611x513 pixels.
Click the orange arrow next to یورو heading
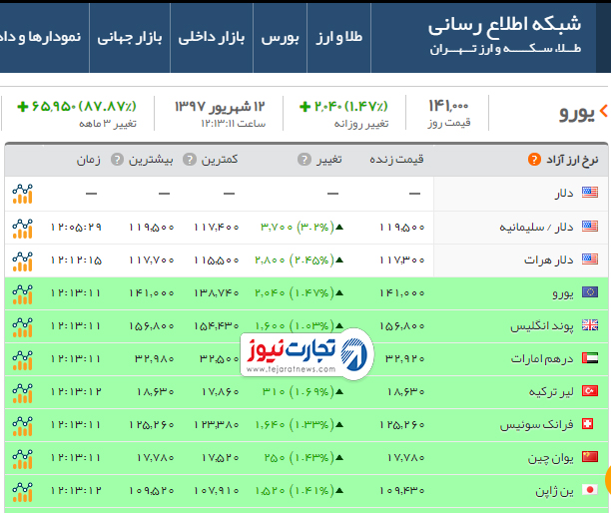[x=604, y=112]
